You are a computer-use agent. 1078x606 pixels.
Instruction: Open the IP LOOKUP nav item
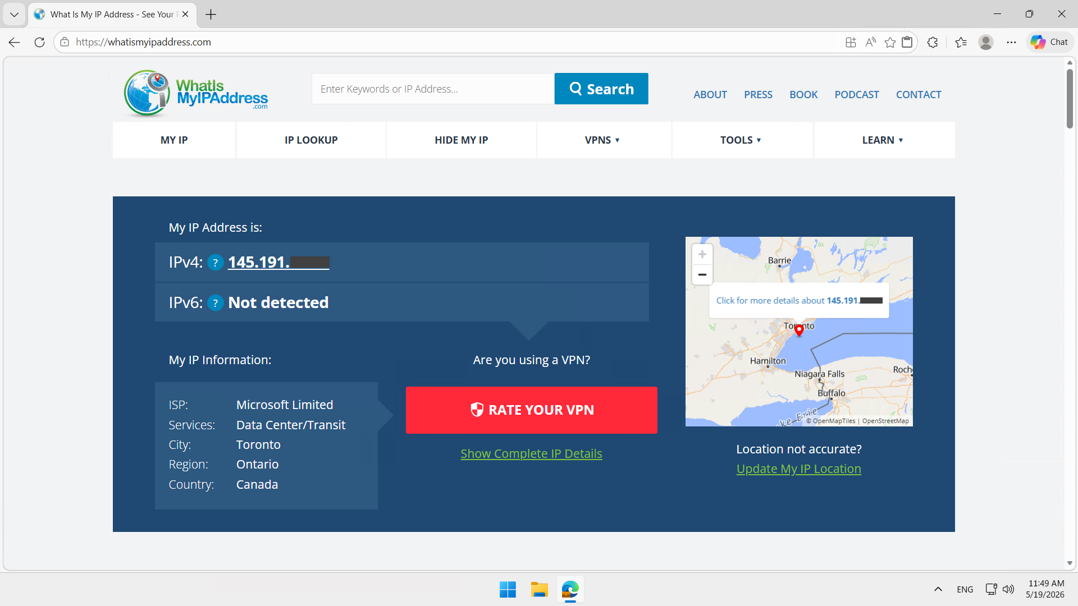311,140
